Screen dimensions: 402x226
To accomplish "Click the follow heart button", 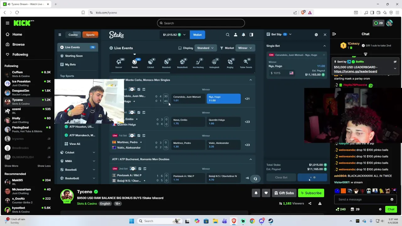I will click(266, 193).
